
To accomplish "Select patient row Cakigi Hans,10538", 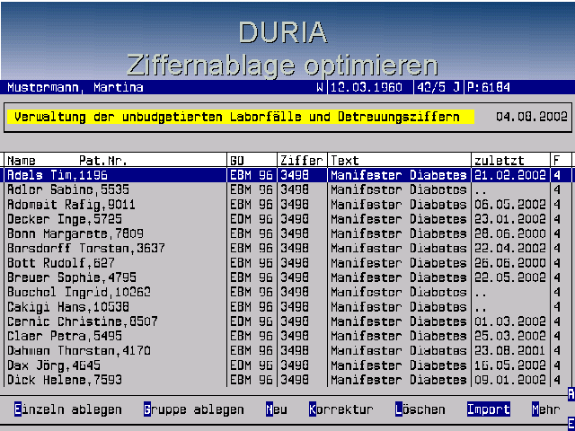I will click(287, 307).
